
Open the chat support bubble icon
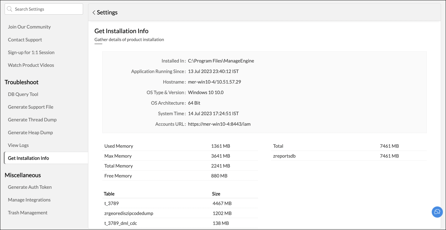[437, 212]
